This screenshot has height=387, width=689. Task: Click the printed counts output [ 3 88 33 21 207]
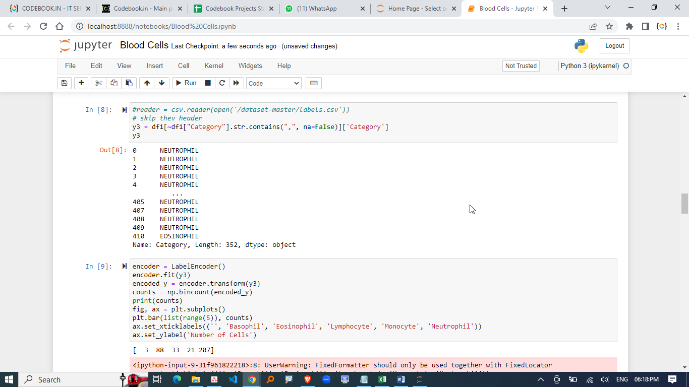(174, 350)
